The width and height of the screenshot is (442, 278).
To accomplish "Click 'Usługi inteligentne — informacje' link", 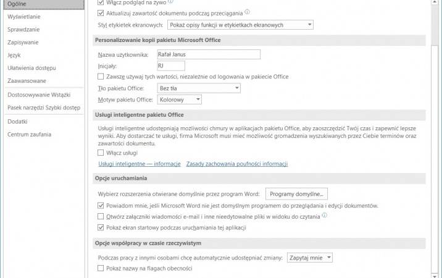I will point(140,164).
